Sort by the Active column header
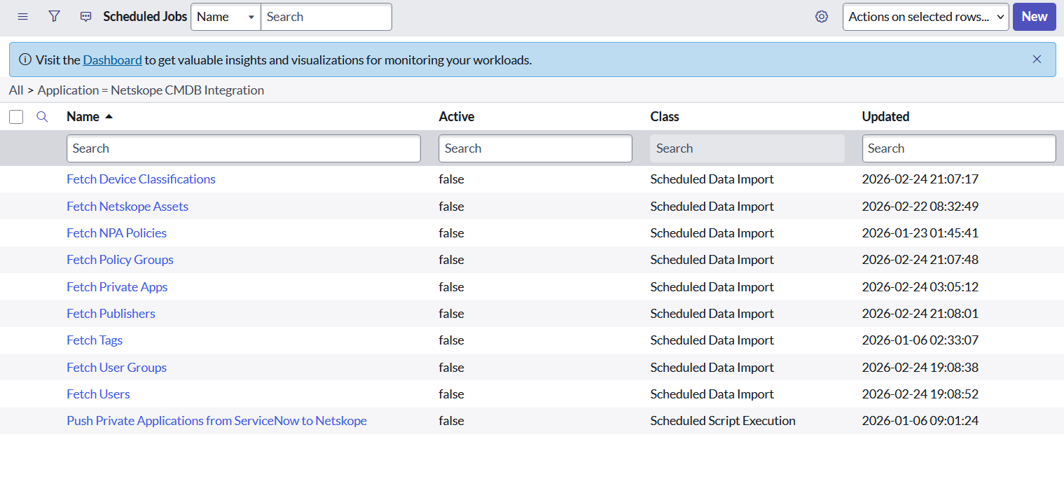Viewport: 1064px width, 500px height. (457, 117)
